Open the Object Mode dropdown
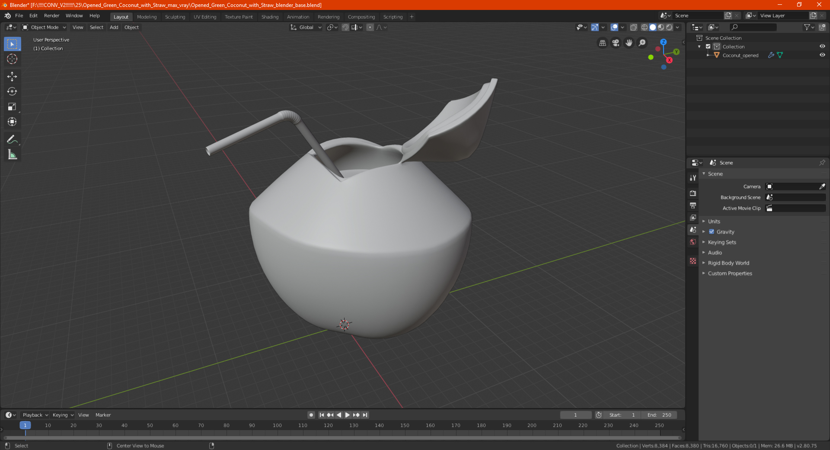 pyautogui.click(x=44, y=27)
